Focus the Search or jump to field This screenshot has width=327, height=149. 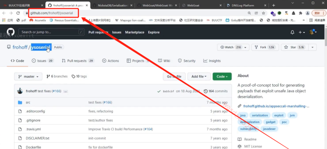[51, 32]
